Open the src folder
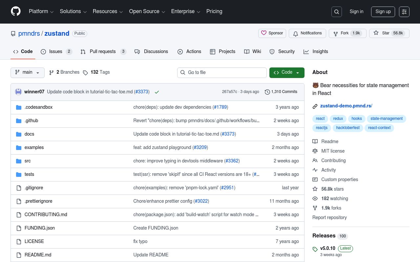 coord(28,161)
